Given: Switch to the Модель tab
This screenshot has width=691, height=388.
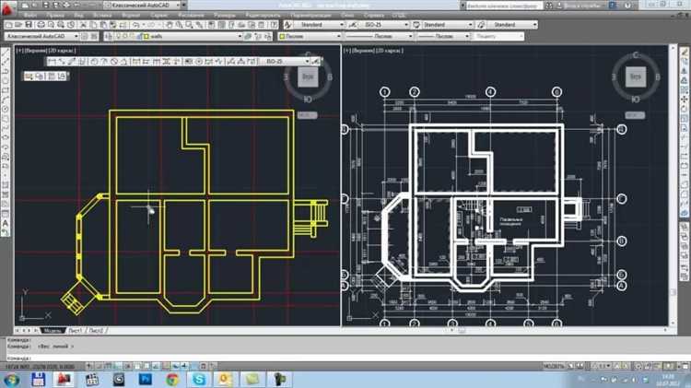Looking at the screenshot, I should [x=53, y=330].
